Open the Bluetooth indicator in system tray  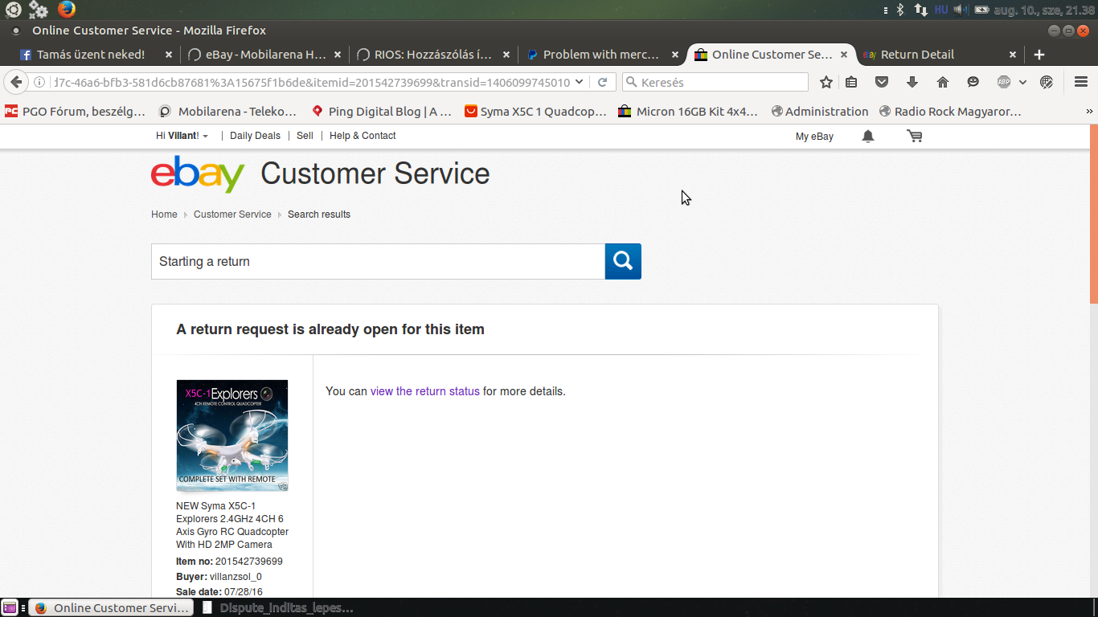click(900, 10)
